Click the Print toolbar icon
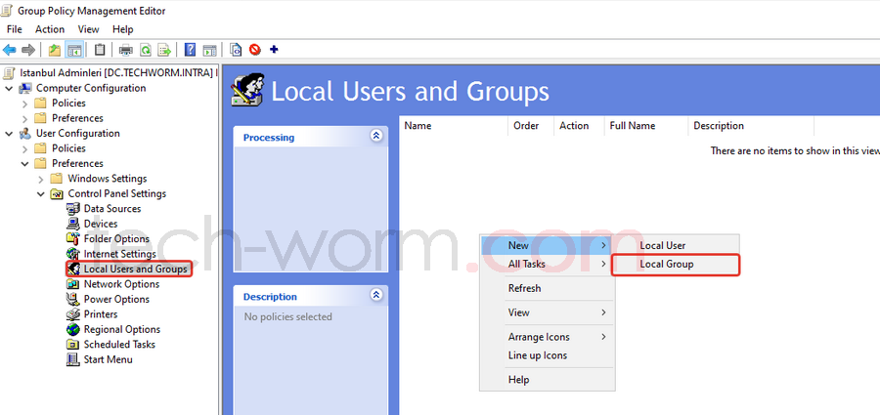 pyautogui.click(x=125, y=50)
